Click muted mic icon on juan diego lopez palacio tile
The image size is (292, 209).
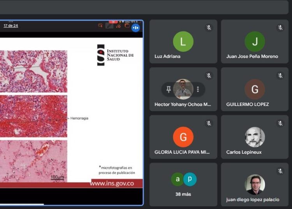[280, 171]
